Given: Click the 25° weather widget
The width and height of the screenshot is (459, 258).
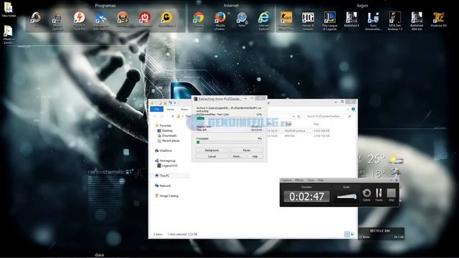Looking at the screenshot, I should pyautogui.click(x=376, y=159).
